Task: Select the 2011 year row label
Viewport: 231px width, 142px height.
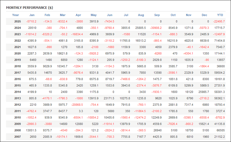Action: 17,111
